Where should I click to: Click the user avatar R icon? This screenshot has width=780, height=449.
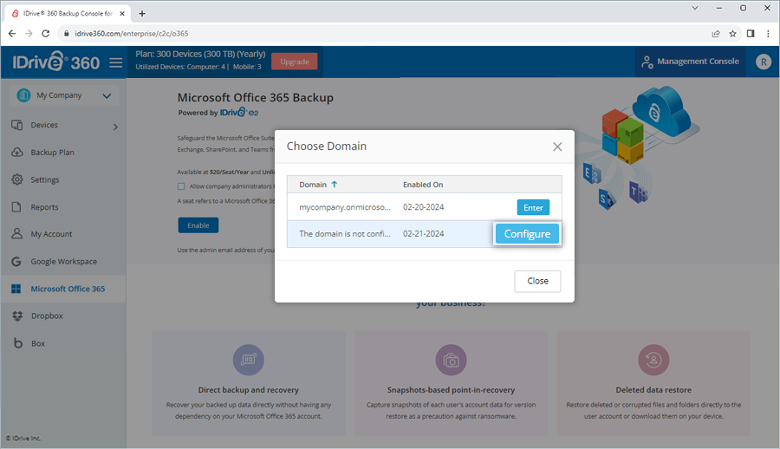click(x=763, y=62)
